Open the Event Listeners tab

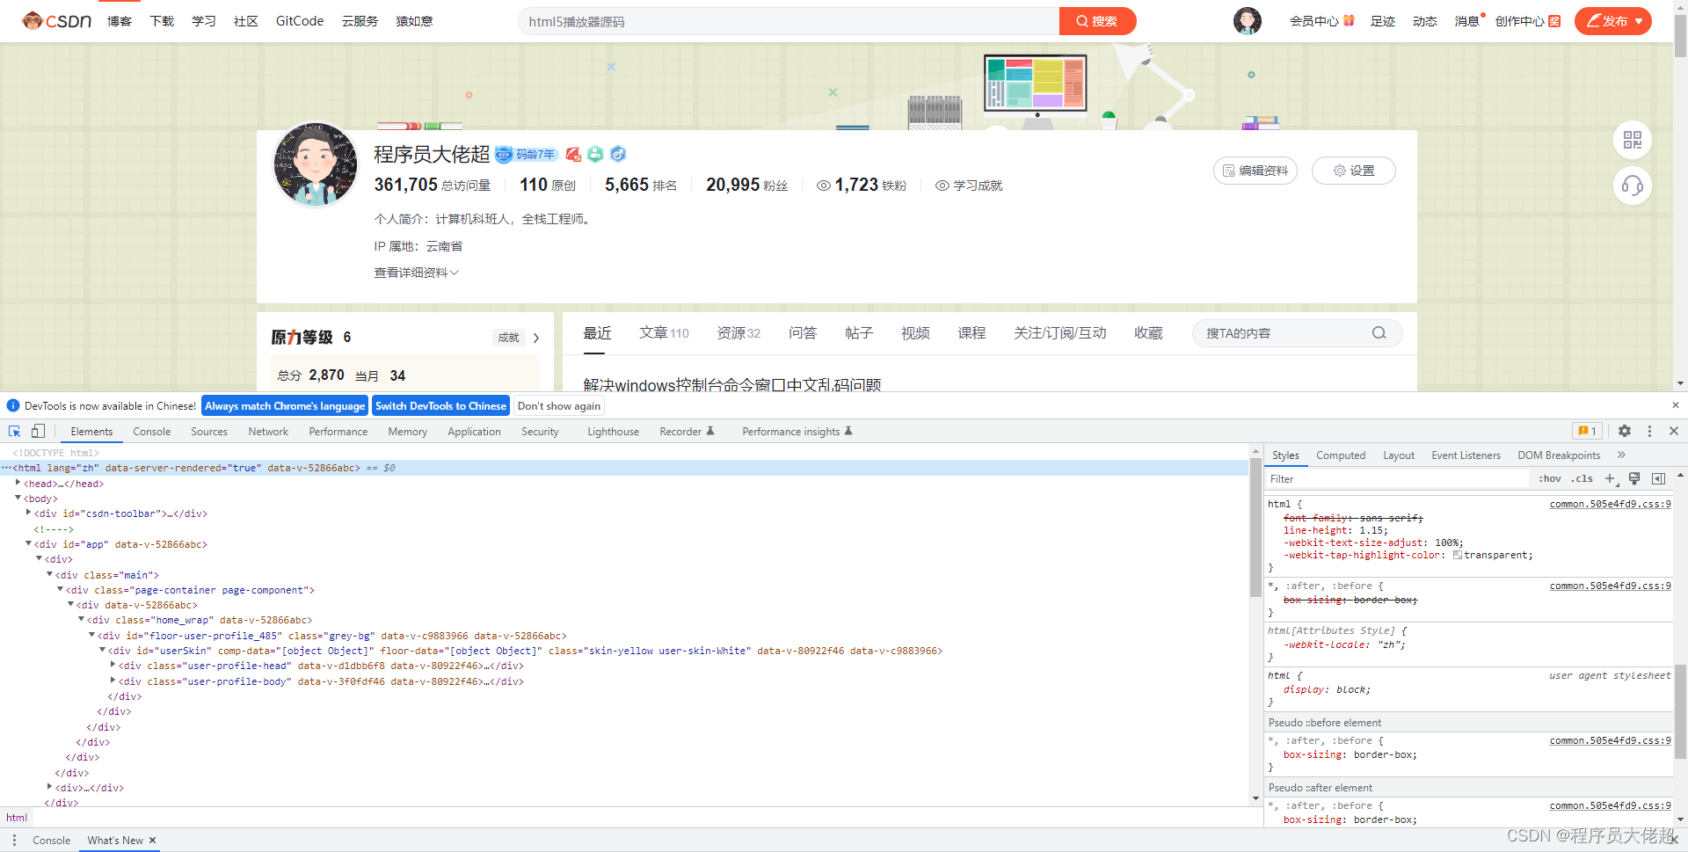click(1466, 455)
